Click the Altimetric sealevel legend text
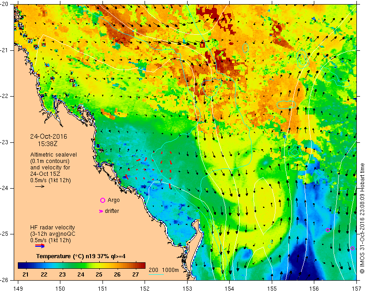This screenshot has height=293, width=366. tap(54, 155)
